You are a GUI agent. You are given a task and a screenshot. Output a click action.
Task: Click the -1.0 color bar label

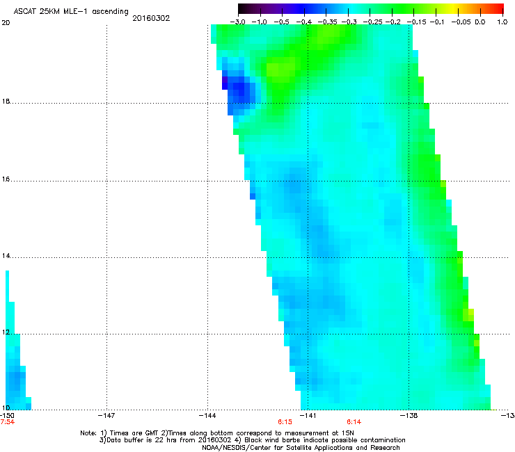[x=259, y=22]
